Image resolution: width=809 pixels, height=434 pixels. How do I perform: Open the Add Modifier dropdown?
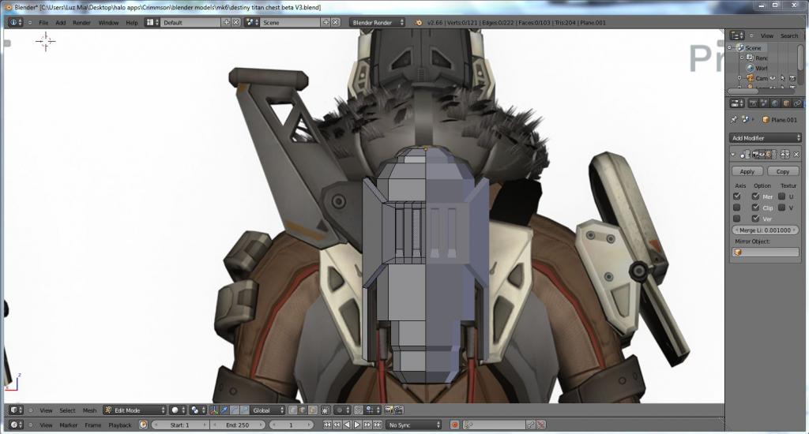click(x=765, y=138)
